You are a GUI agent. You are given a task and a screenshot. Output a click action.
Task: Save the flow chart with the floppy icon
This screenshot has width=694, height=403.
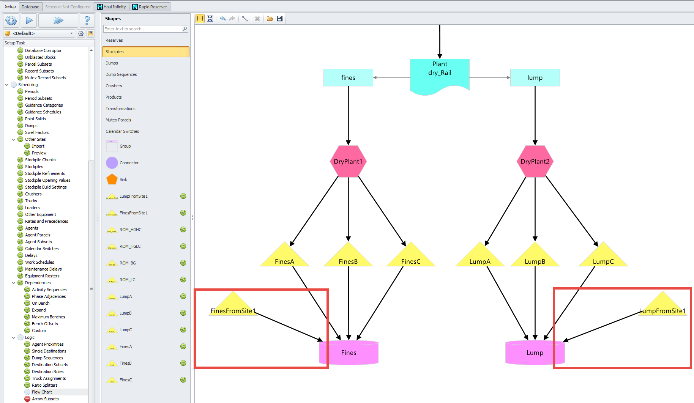point(280,19)
